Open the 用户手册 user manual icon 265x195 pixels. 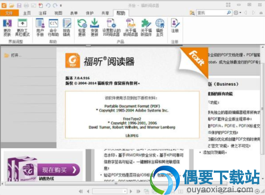point(40,27)
